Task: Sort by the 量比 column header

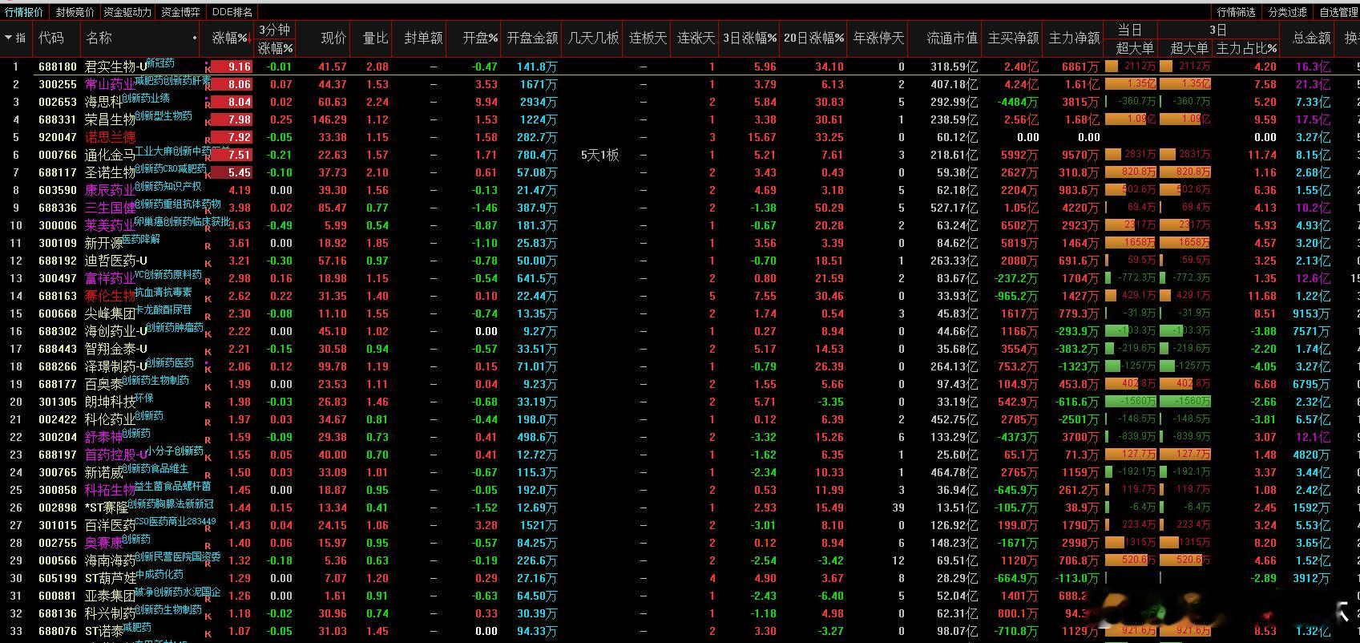Action: click(375, 38)
